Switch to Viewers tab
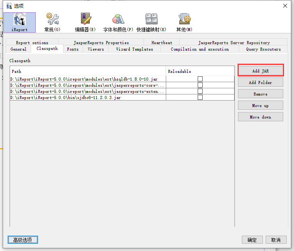 click(96, 49)
